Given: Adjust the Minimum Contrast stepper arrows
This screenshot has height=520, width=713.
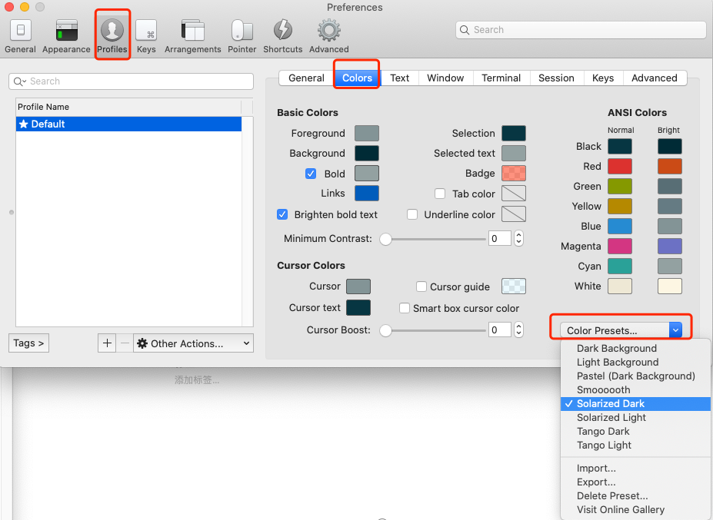Looking at the screenshot, I should pos(519,238).
